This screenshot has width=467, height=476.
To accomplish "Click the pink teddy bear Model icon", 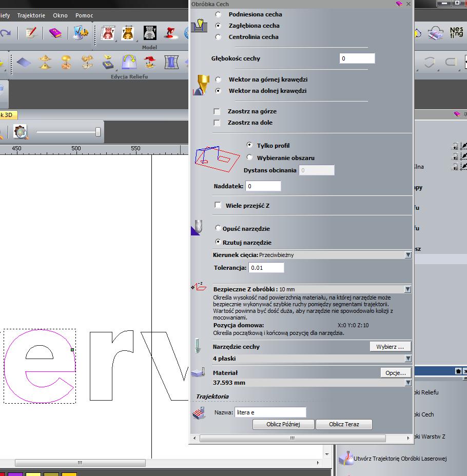I will 108,33.
